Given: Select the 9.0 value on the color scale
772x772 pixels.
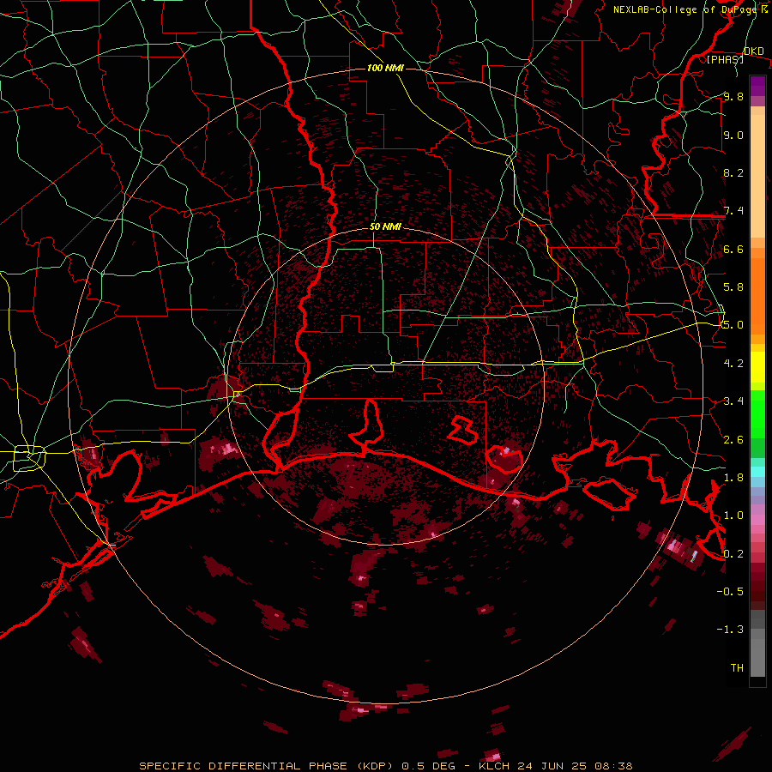Looking at the screenshot, I should (x=733, y=135).
